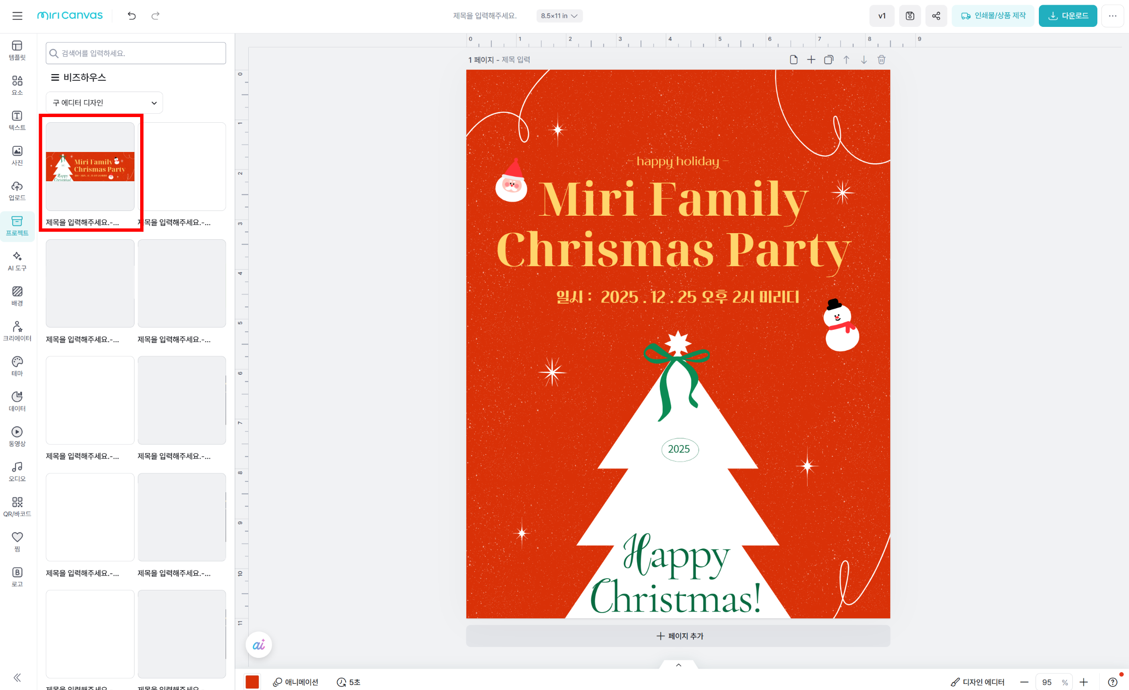Click the 다운로드 button
This screenshot has width=1129, height=690.
[1068, 16]
